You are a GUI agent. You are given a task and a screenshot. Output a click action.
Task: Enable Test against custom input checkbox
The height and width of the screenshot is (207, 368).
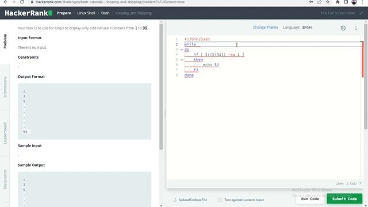click(220, 200)
